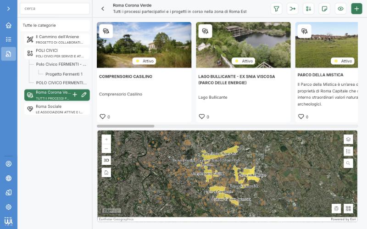Viewport: 367px width, 229px height.
Task: Expand the left navigation sidebar arrow
Action: (x=8, y=9)
